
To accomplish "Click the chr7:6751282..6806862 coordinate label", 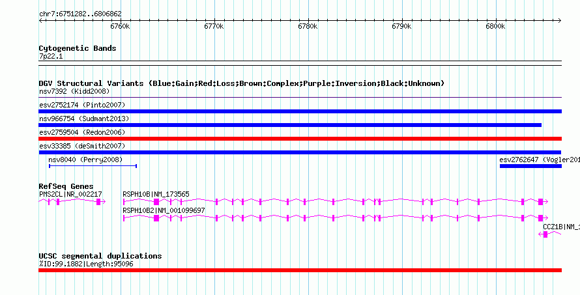I will (80, 14).
